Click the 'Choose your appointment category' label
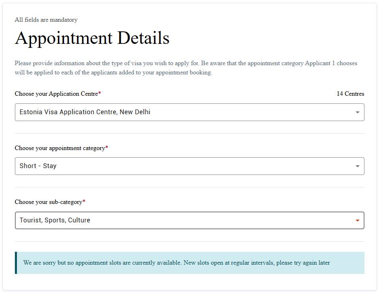The height and width of the screenshot is (294, 385). click(60, 148)
